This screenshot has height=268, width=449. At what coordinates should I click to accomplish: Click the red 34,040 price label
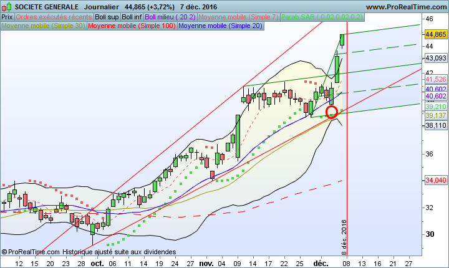coord(436,180)
